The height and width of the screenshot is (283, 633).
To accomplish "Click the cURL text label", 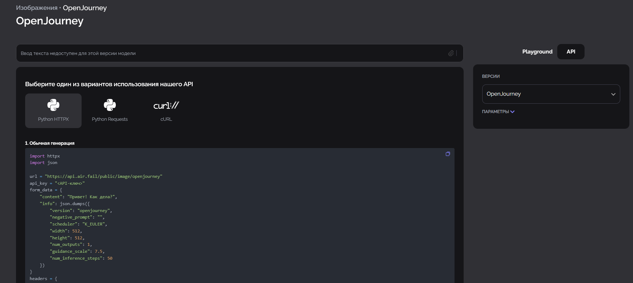I will click(166, 119).
